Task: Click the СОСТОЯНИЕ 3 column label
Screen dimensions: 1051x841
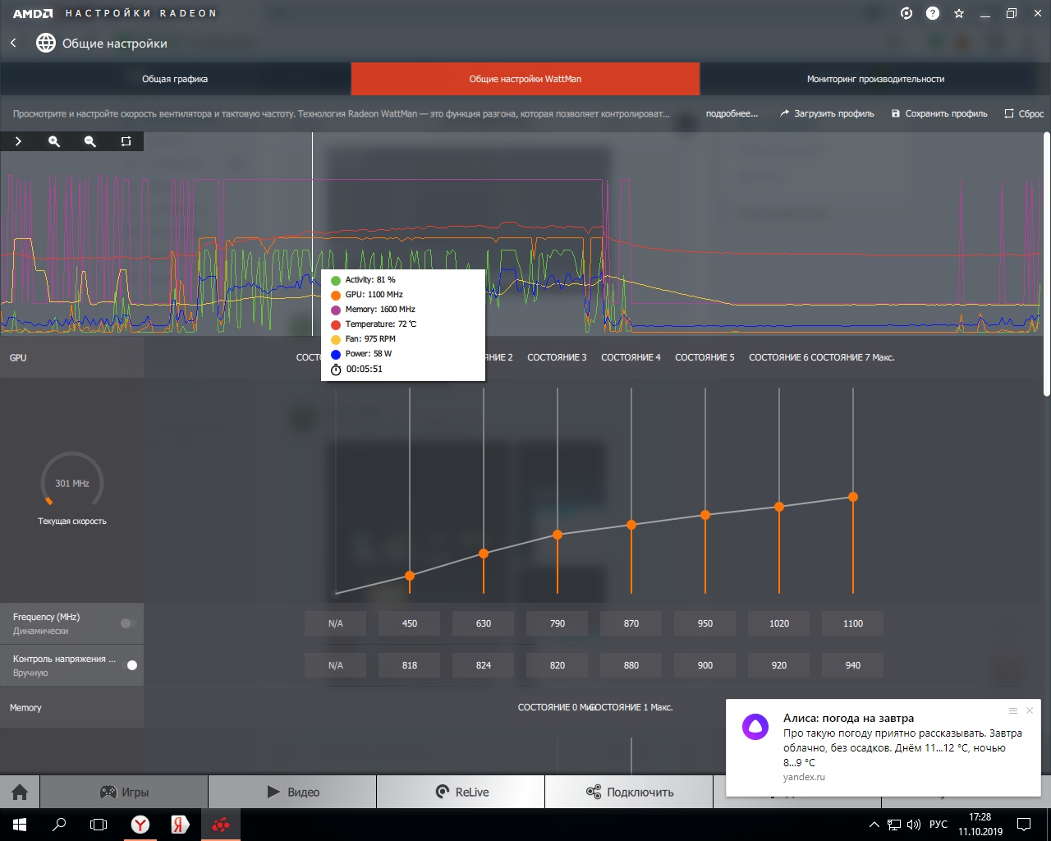Action: (x=557, y=357)
